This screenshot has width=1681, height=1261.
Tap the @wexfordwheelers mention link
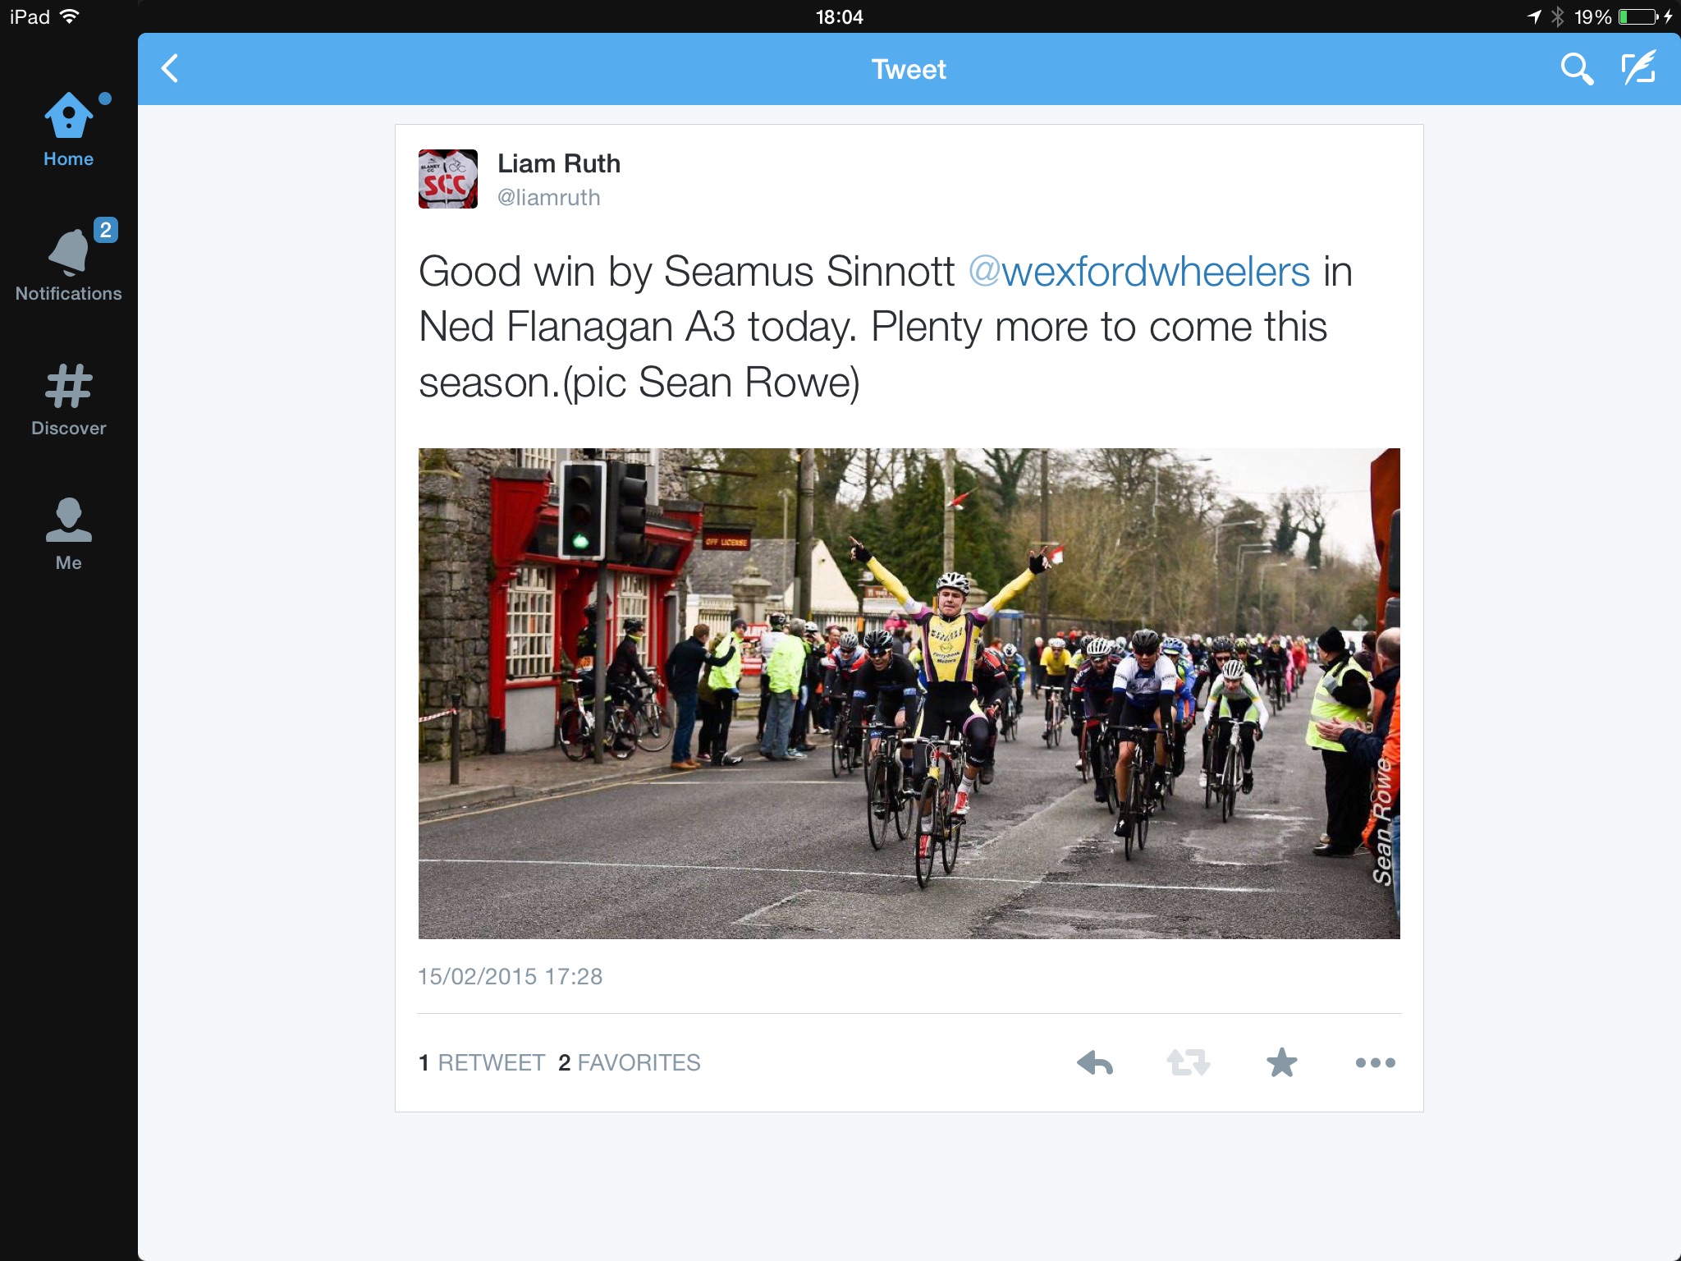point(1139,272)
